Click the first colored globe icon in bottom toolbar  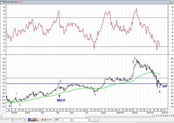43,120
